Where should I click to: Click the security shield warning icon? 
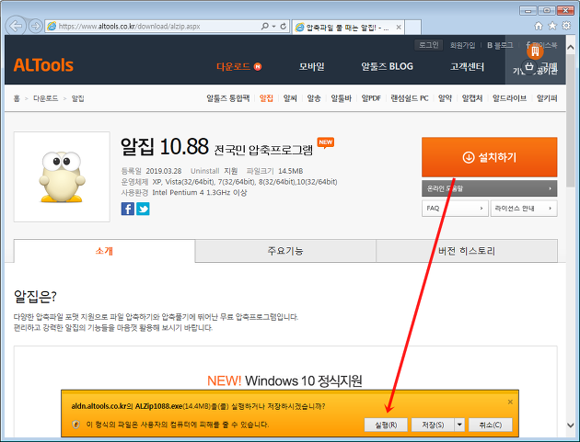click(75, 425)
